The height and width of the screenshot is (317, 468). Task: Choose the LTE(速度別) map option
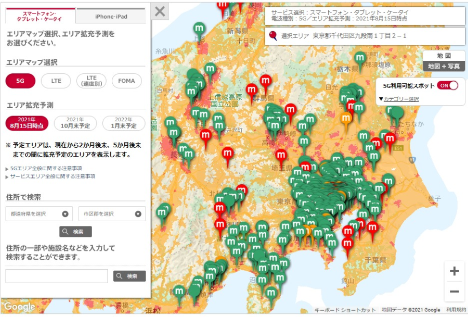(92, 81)
